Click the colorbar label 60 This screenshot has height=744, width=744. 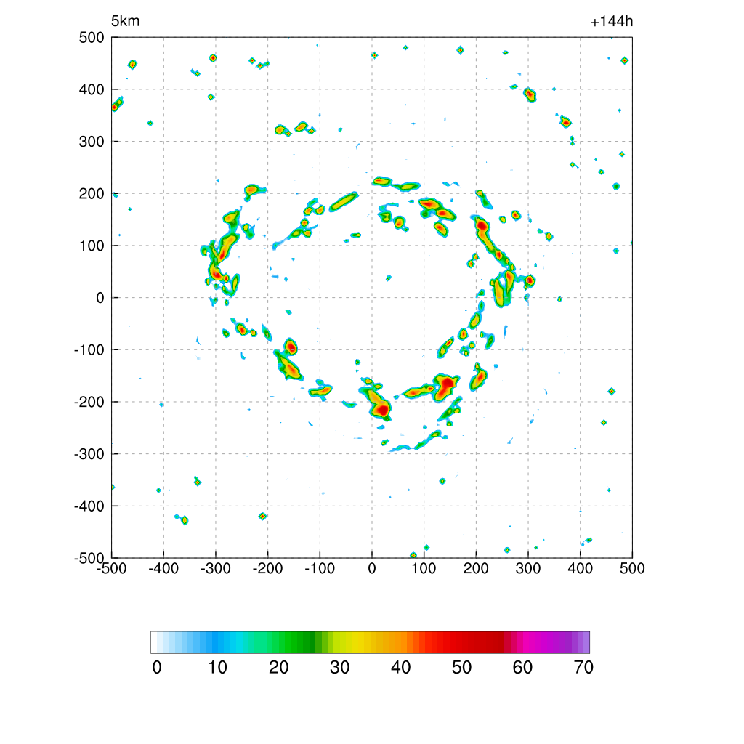pos(522,668)
